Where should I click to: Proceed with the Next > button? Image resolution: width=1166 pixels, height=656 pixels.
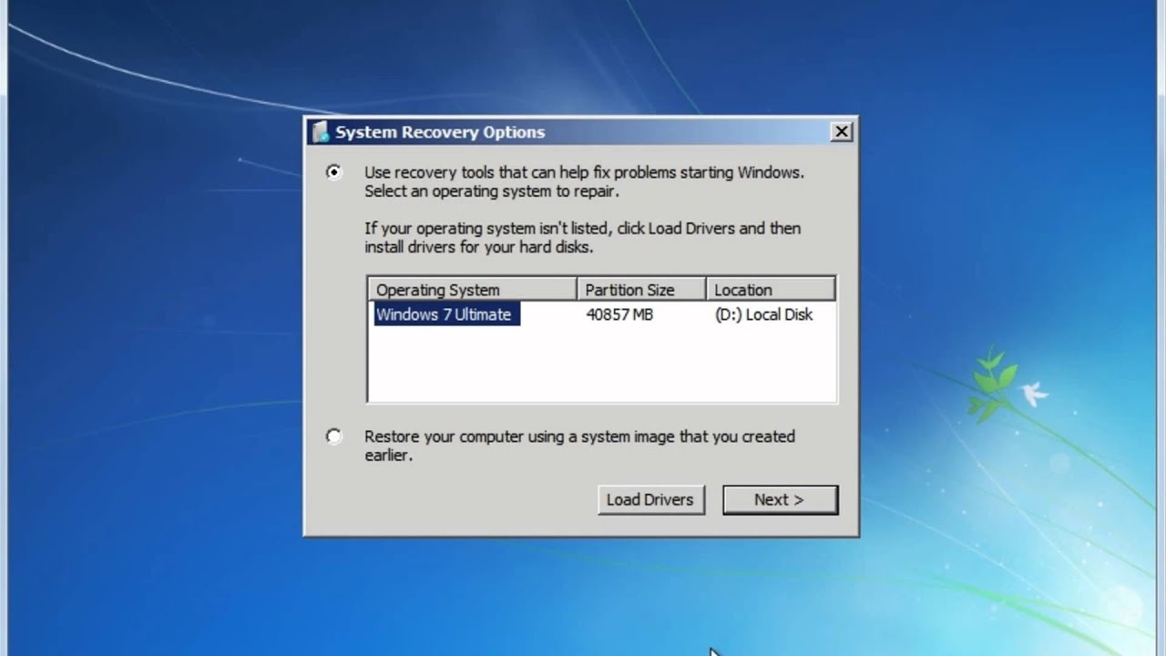pyautogui.click(x=780, y=499)
